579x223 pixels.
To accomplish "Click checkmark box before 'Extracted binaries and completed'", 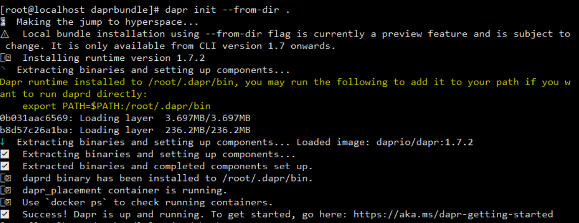I will 5,167.
